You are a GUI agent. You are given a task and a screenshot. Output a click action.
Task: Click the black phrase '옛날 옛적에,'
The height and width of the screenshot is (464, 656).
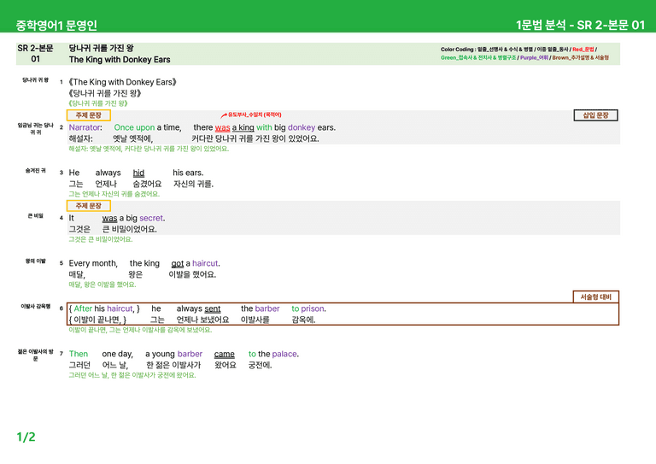point(132,138)
